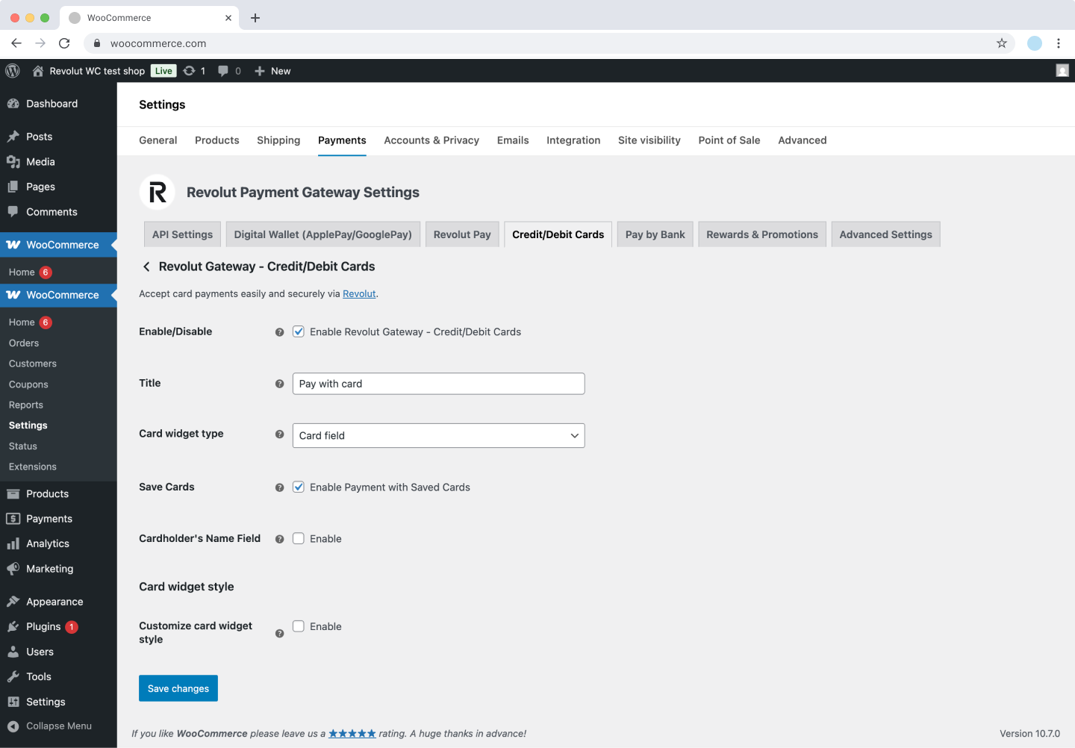Click the Plugins plug icon
This screenshot has width=1075, height=748.
click(13, 627)
